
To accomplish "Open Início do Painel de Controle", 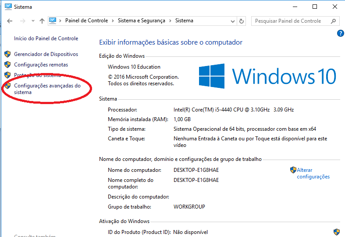I will pos(46,38).
